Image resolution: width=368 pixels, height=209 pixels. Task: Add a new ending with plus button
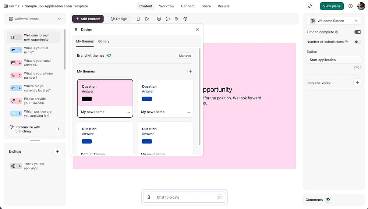pyautogui.click(x=57, y=152)
